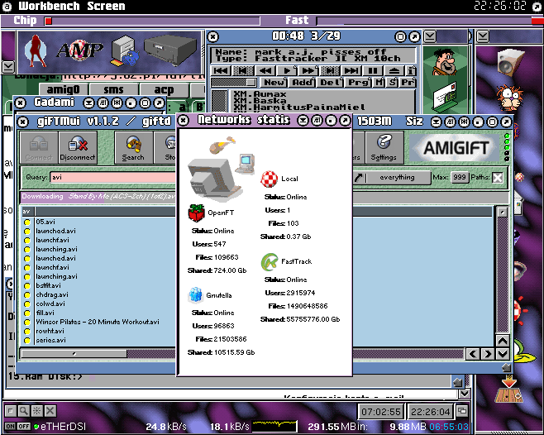Click the OpenFT network icon
The image size is (544, 435).
pyautogui.click(x=197, y=213)
